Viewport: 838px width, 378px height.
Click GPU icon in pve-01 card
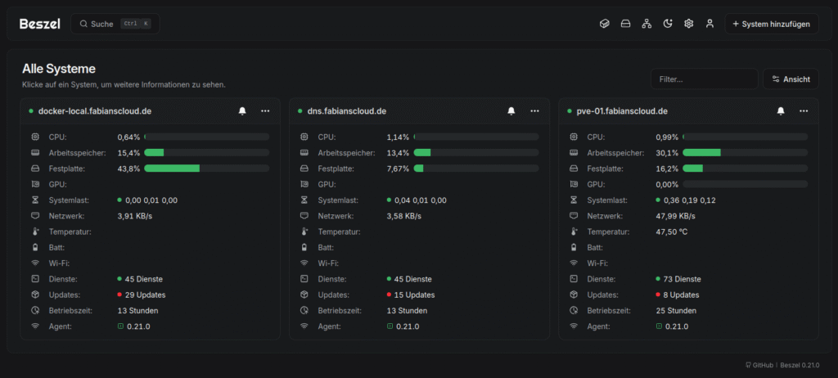pos(574,184)
